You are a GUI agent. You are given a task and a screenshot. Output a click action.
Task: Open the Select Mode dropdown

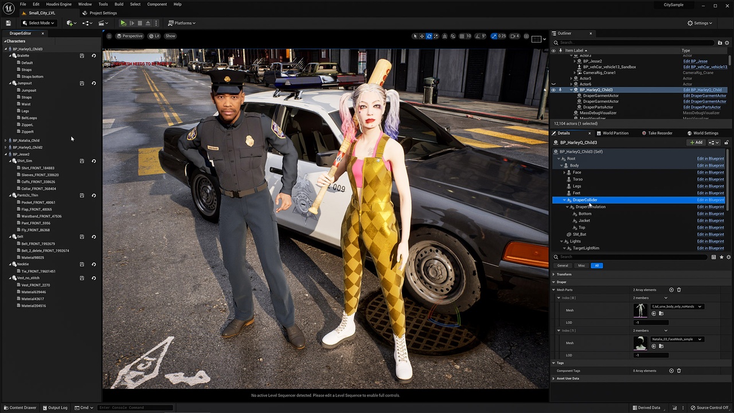38,23
